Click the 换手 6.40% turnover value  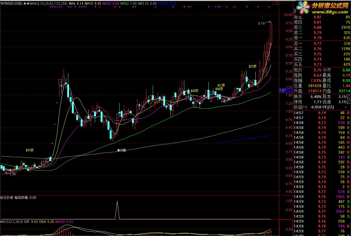(316, 97)
